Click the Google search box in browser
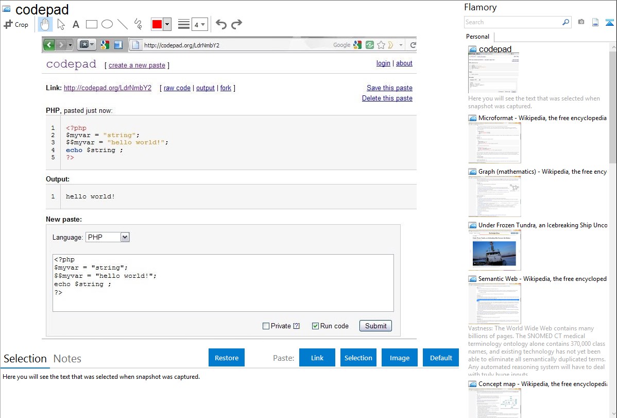617x418 pixels. point(341,45)
